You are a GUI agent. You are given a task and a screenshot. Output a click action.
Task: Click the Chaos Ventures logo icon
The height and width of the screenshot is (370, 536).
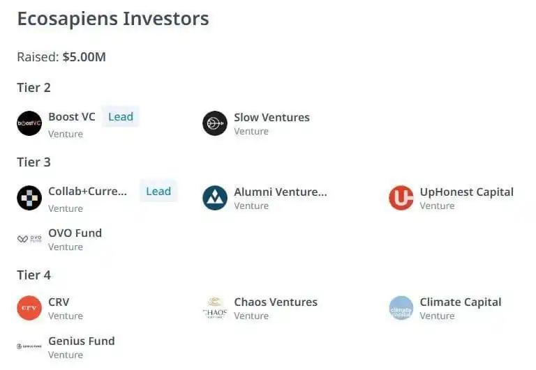pyautogui.click(x=215, y=308)
